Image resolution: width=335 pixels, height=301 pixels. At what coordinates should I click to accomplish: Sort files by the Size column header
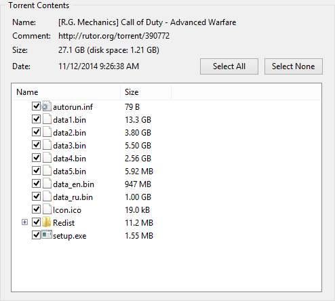(146, 92)
